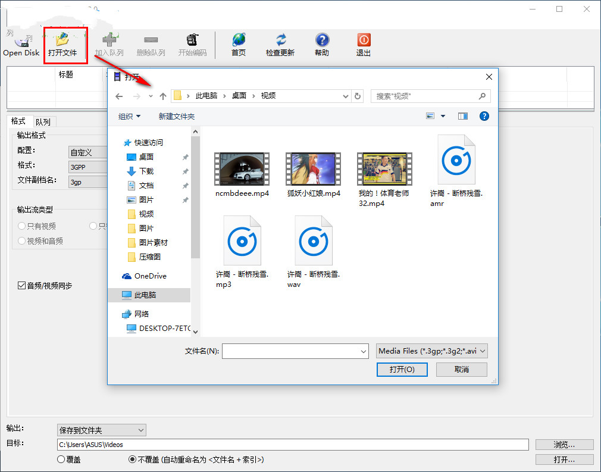Open the 配置 自定义 combo box

(88, 152)
